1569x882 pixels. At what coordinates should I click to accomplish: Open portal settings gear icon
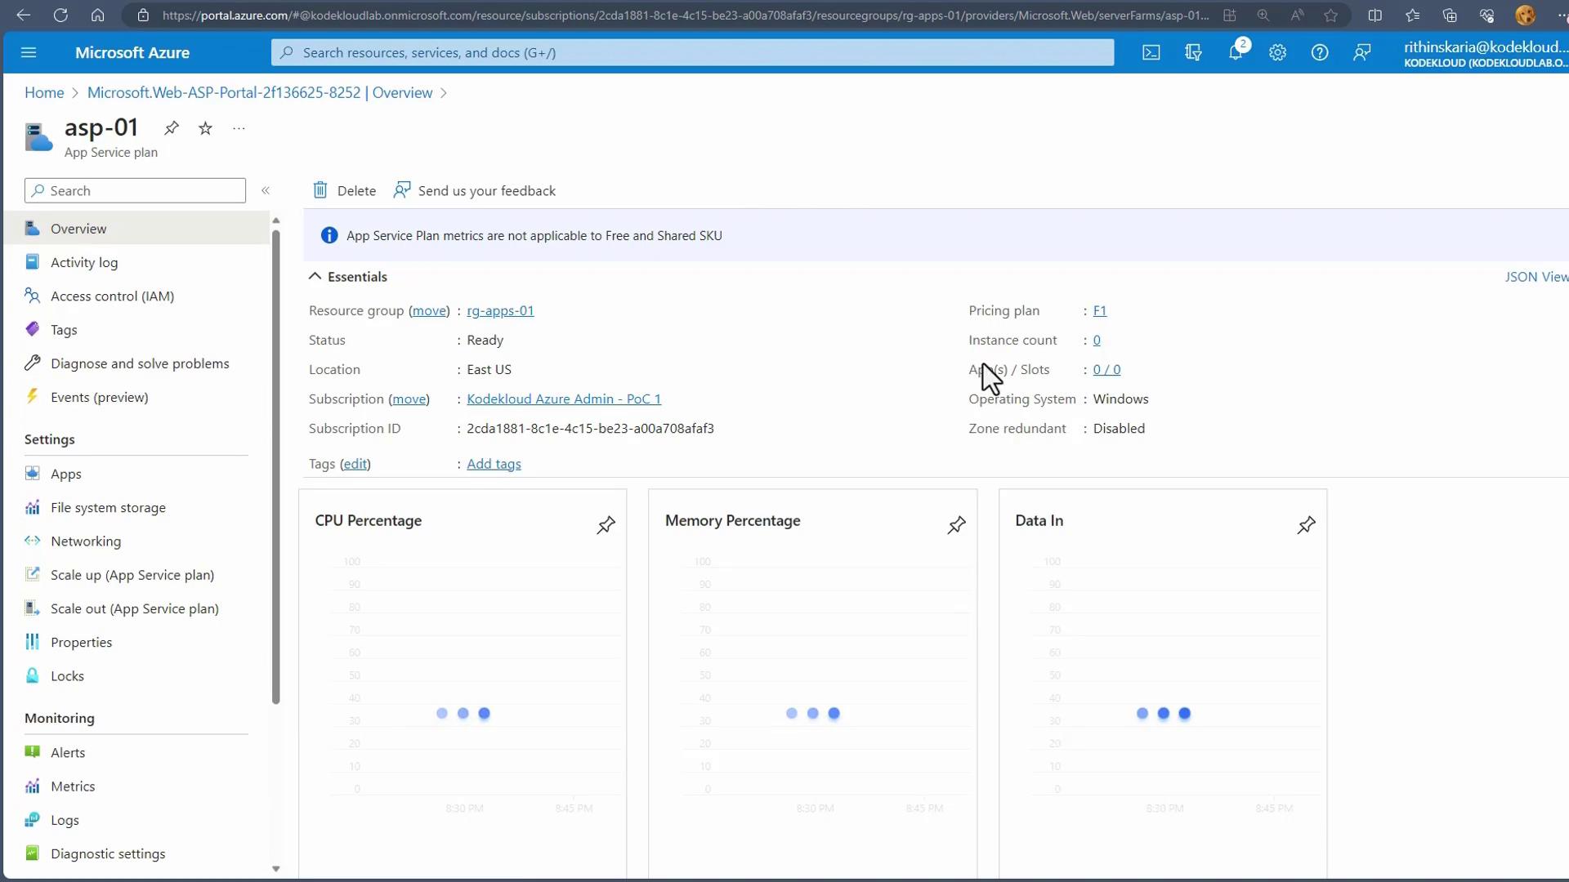[1277, 53]
